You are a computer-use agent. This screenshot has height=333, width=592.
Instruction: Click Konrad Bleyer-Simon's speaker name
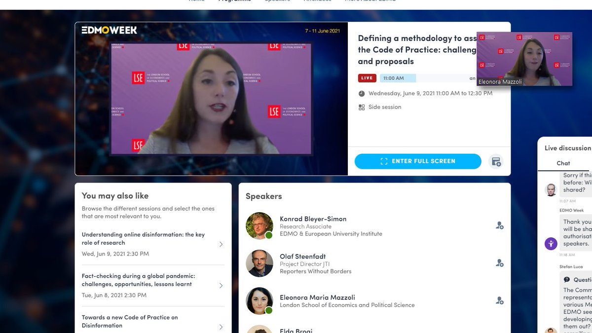coord(312,219)
